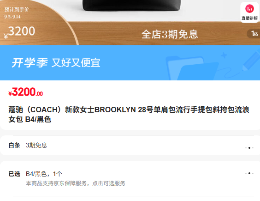260x201 pixels.
Task: Click the 9.5-9.14 date range text
Action: (12, 17)
